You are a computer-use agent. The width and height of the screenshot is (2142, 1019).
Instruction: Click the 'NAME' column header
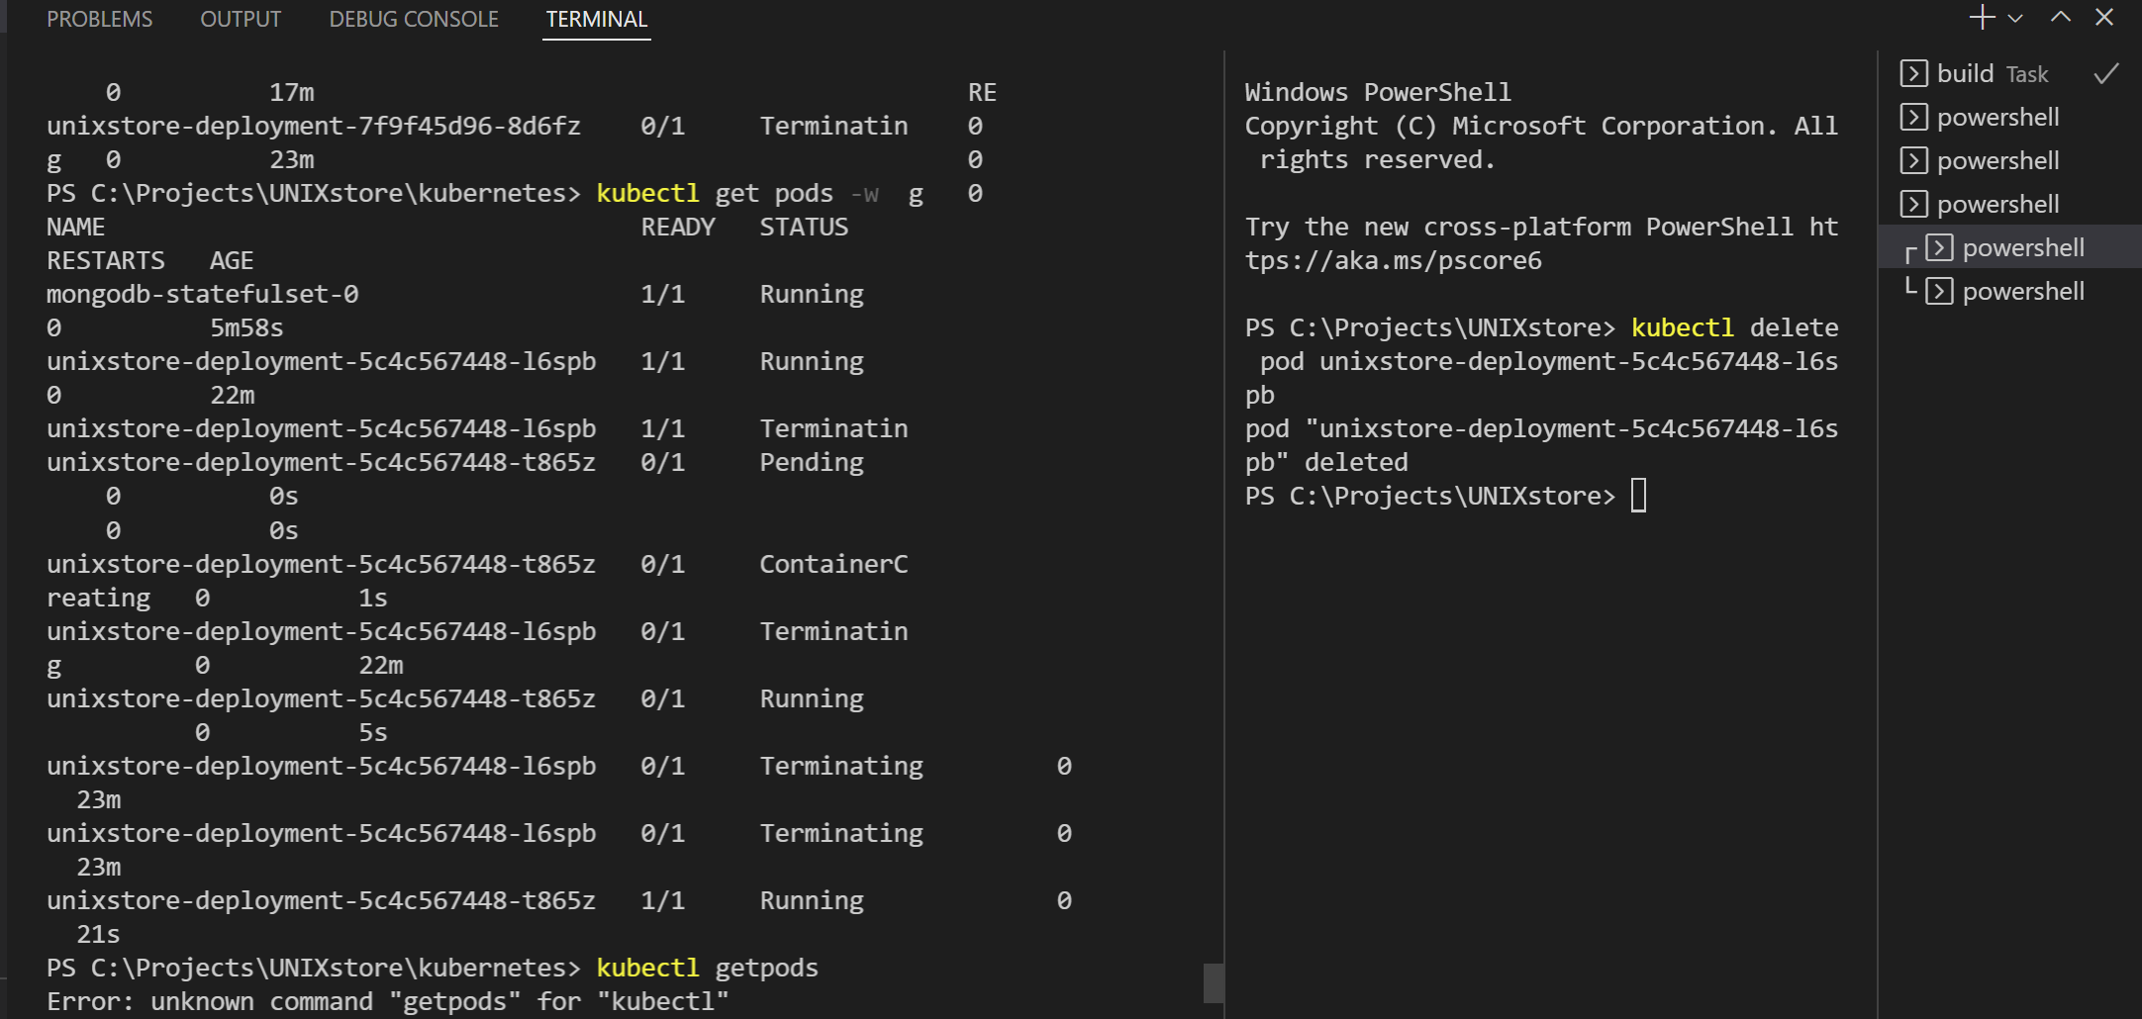click(x=75, y=228)
